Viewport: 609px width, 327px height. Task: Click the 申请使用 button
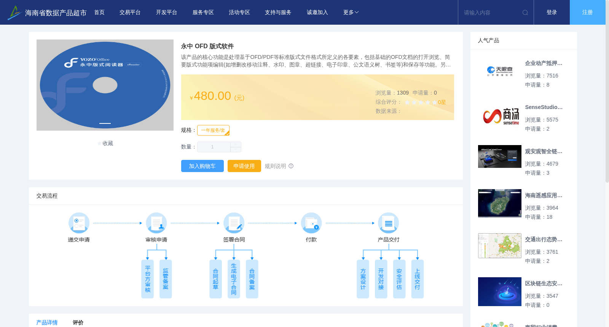[x=244, y=166]
